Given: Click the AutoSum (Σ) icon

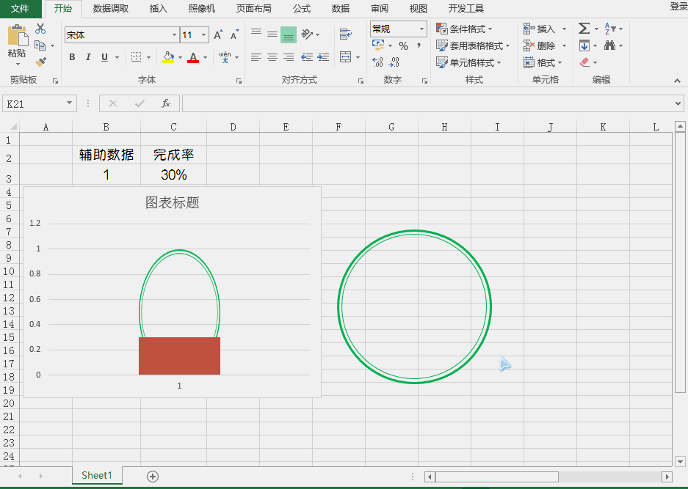Looking at the screenshot, I should tap(584, 29).
